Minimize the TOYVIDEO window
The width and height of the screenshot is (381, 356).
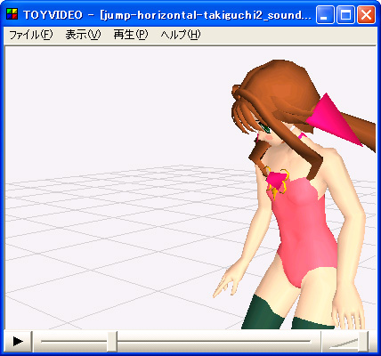point(325,14)
